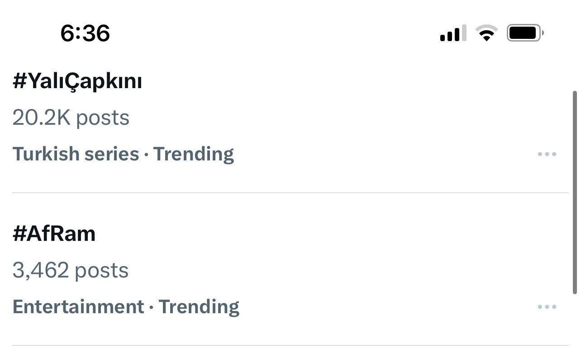
Task: Tap the Wi-Fi status icon
Action: pyautogui.click(x=486, y=34)
